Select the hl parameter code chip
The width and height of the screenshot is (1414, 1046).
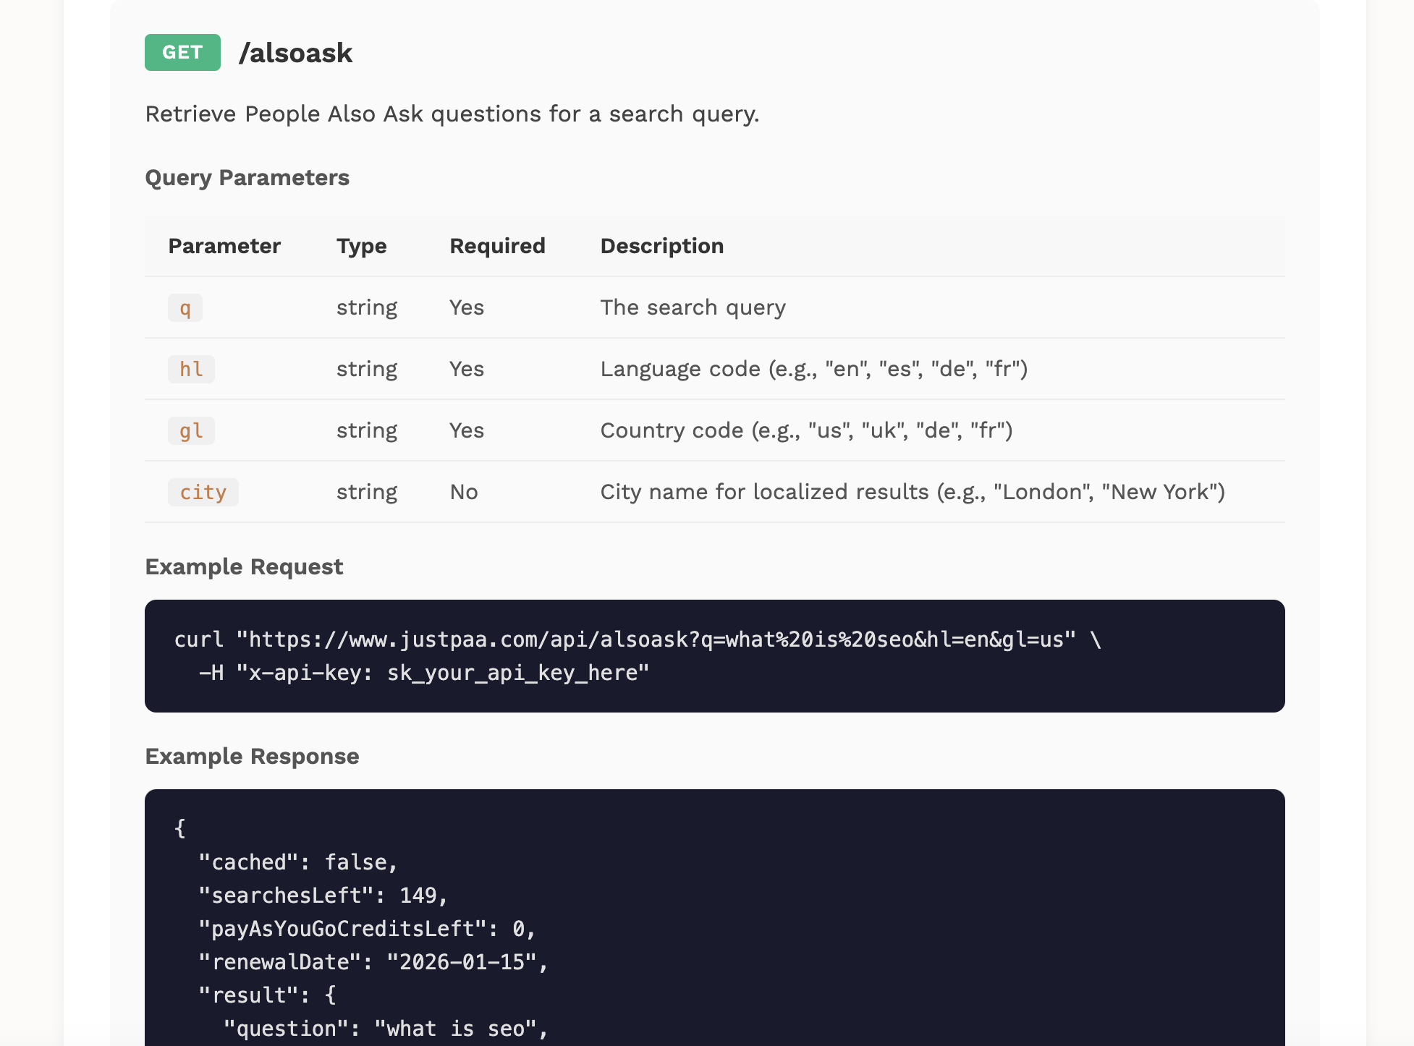tap(190, 369)
